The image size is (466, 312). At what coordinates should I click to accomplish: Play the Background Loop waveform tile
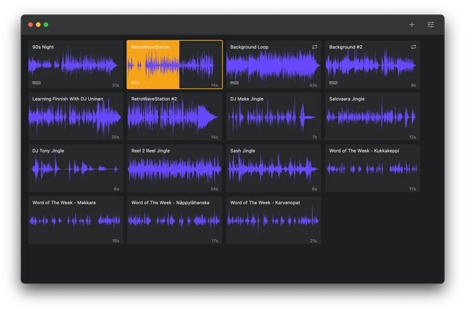[274, 64]
